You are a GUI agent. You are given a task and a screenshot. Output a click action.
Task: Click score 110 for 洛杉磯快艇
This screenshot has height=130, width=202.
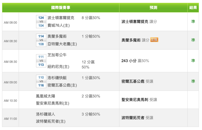click(41, 77)
